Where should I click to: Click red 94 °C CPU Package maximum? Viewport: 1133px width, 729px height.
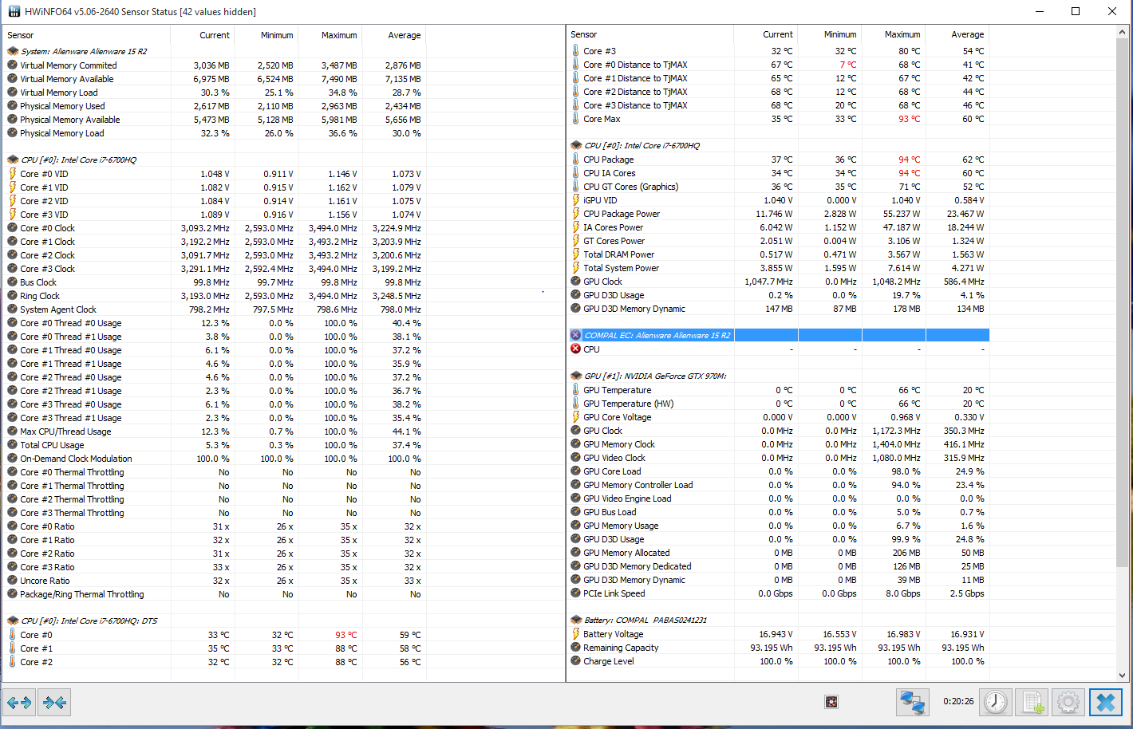tap(909, 160)
